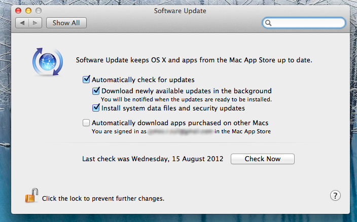Image resolution: width=357 pixels, height=222 pixels.
Task: Click the Software Update globe icon
Action: tap(48, 62)
